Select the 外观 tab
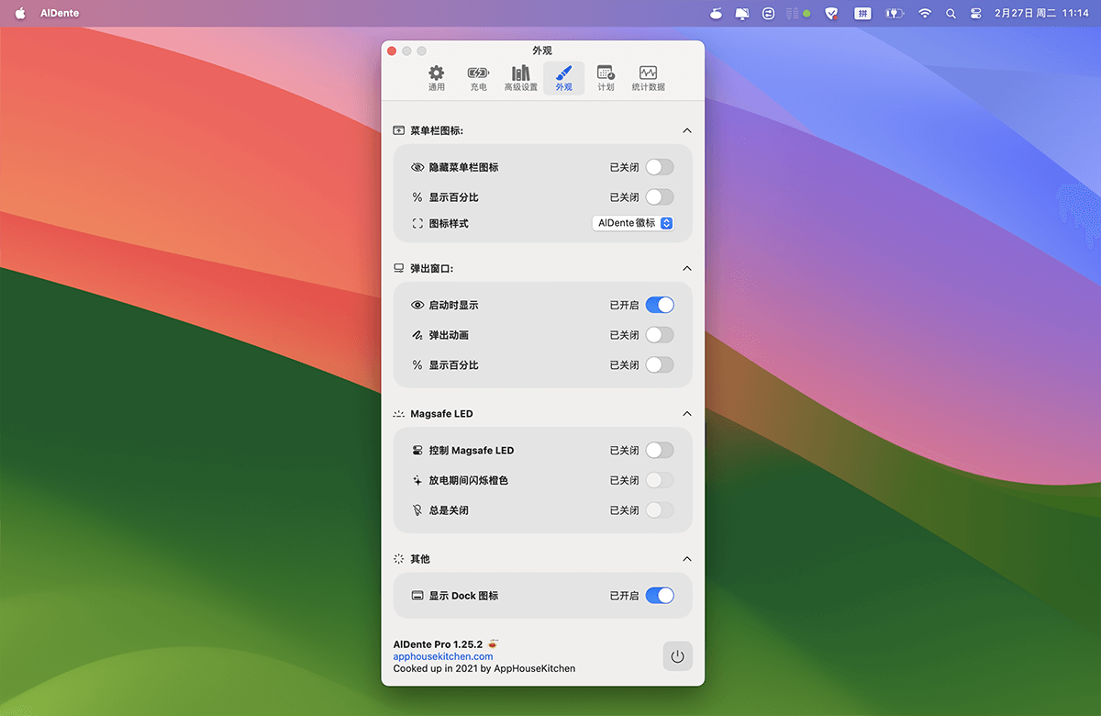Image resolution: width=1101 pixels, height=716 pixels. (x=563, y=78)
